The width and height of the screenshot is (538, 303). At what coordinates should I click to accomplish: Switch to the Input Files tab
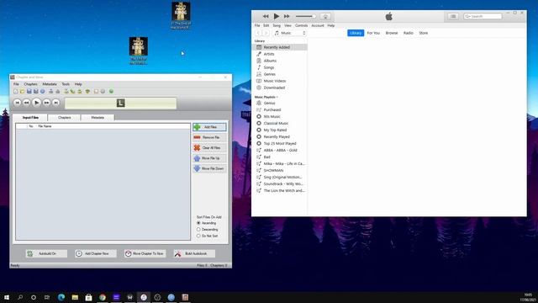pyautogui.click(x=30, y=118)
